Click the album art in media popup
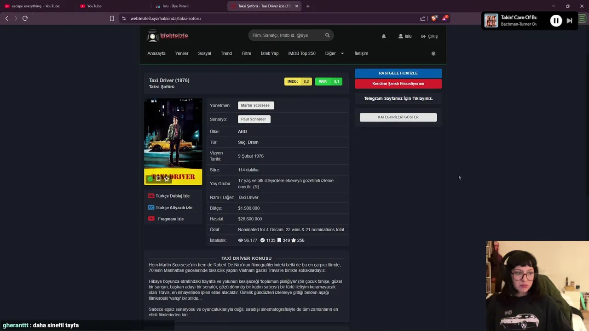Viewport: 589px width, 331px height. pos(491,21)
